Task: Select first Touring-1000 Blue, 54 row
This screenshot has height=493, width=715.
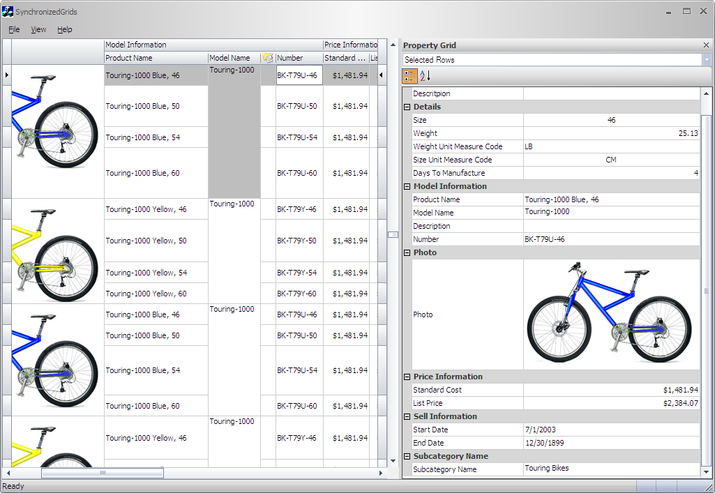Action: tap(156, 137)
